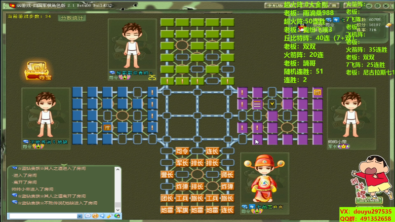Collapse the chat panel via top triangle
The height and width of the screenshot is (222, 395).
click(64, 165)
